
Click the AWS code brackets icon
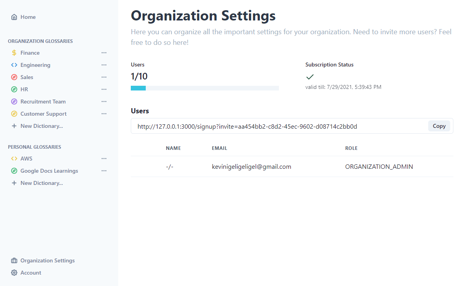click(x=14, y=159)
